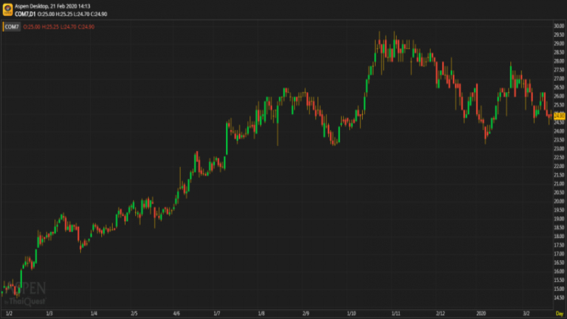The height and width of the screenshot is (319, 567).
Task: Click the 1/7 date label on the time axis
Action: [x=217, y=314]
